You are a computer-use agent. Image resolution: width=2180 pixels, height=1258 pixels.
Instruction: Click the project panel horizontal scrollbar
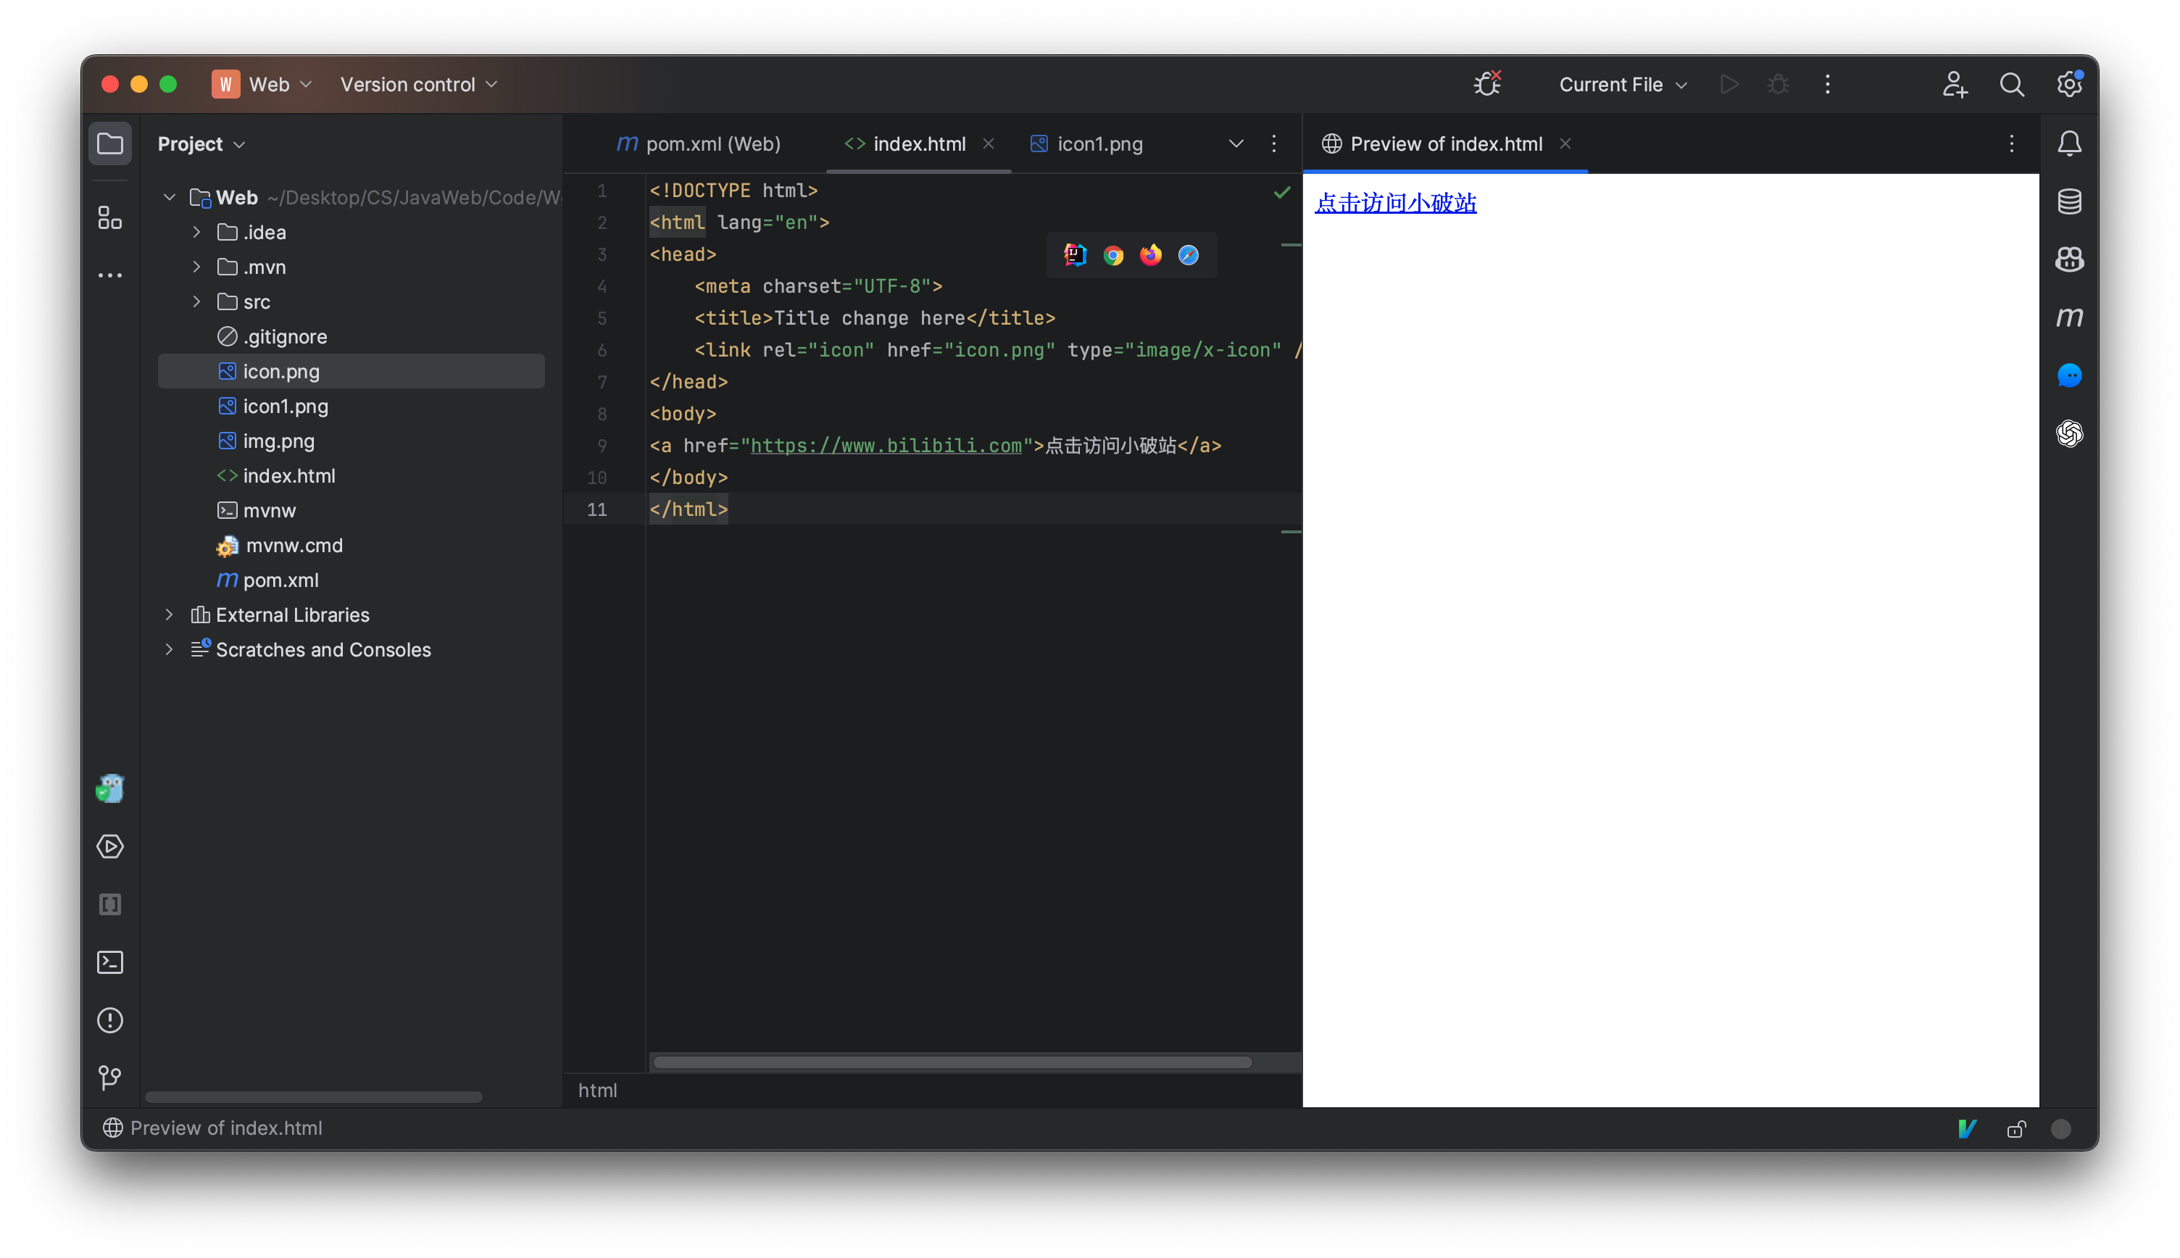pos(313,1096)
